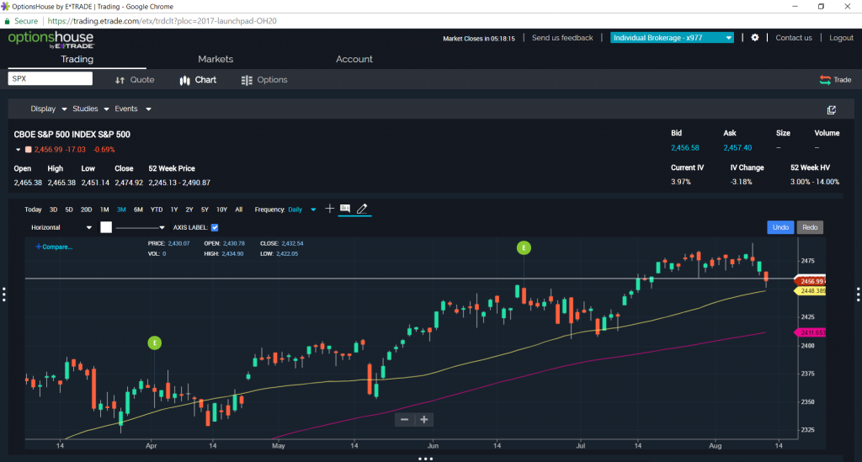
Task: Select the YTD time range
Action: 157,210
